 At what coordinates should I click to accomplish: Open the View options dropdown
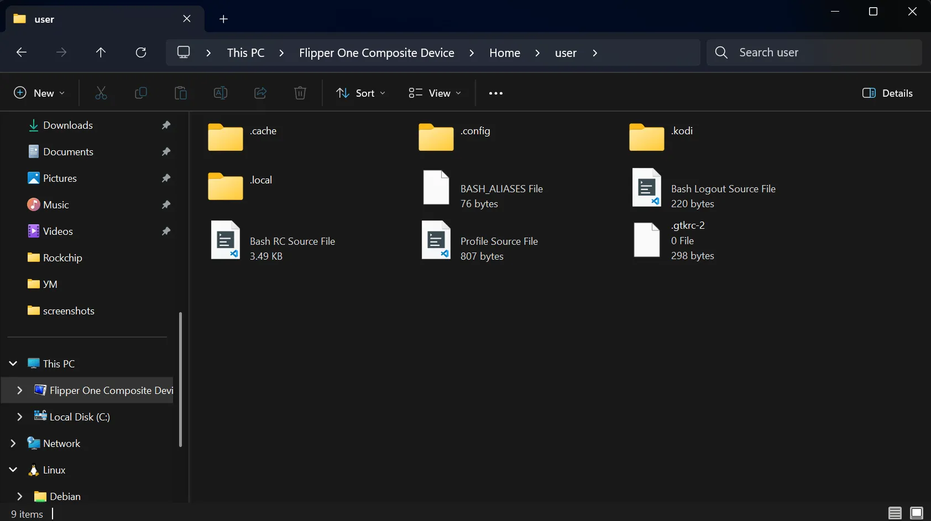[435, 93]
